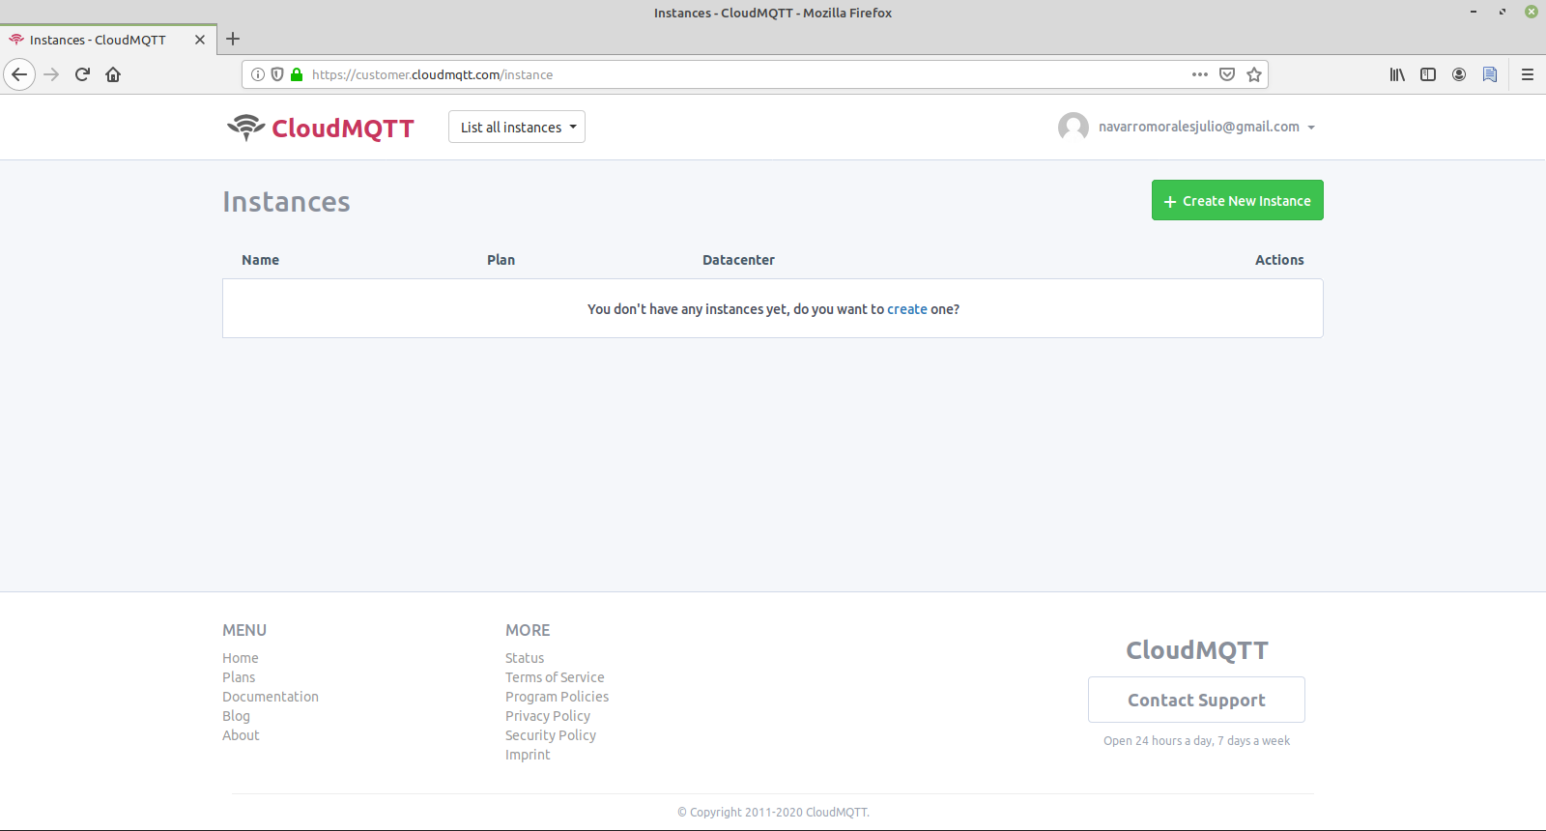
Task: Open a new browser tab
Action: click(x=233, y=40)
